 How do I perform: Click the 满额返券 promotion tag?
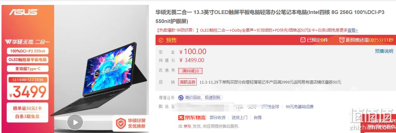(x=187, y=82)
